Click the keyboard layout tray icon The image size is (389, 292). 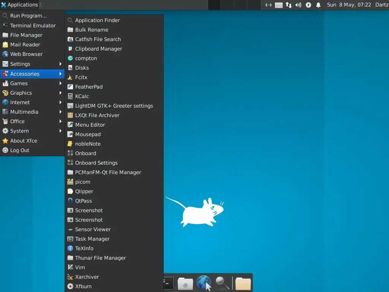278,5
